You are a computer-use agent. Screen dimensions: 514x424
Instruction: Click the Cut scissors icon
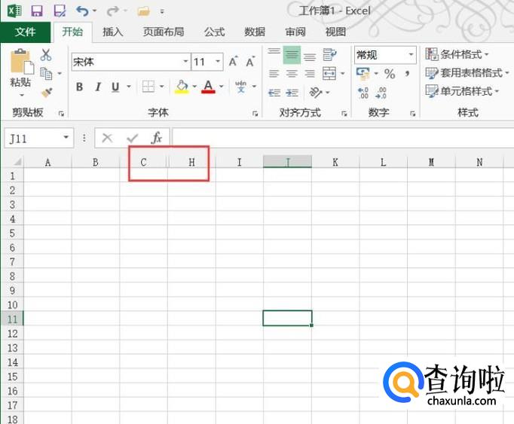pos(46,55)
